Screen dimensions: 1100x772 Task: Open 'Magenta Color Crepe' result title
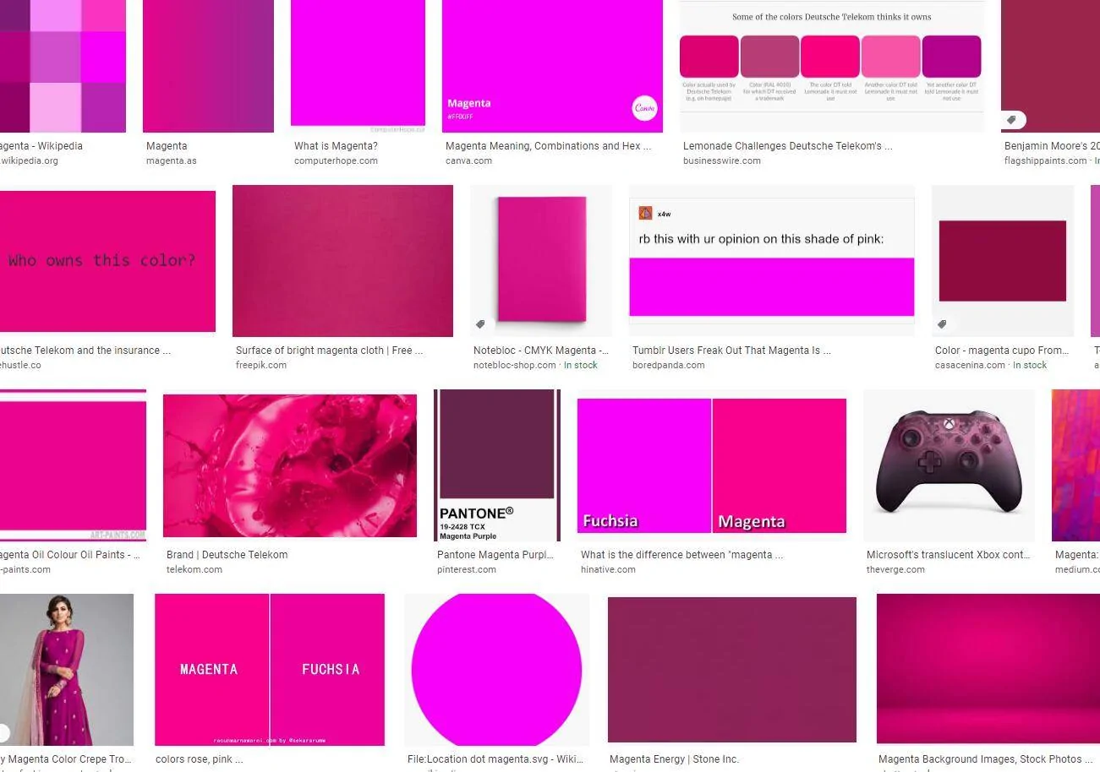(66, 759)
